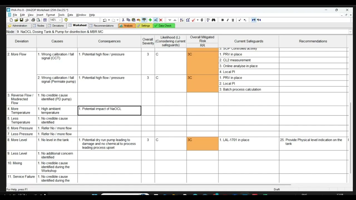Move item down with the down arrow

[170, 20]
